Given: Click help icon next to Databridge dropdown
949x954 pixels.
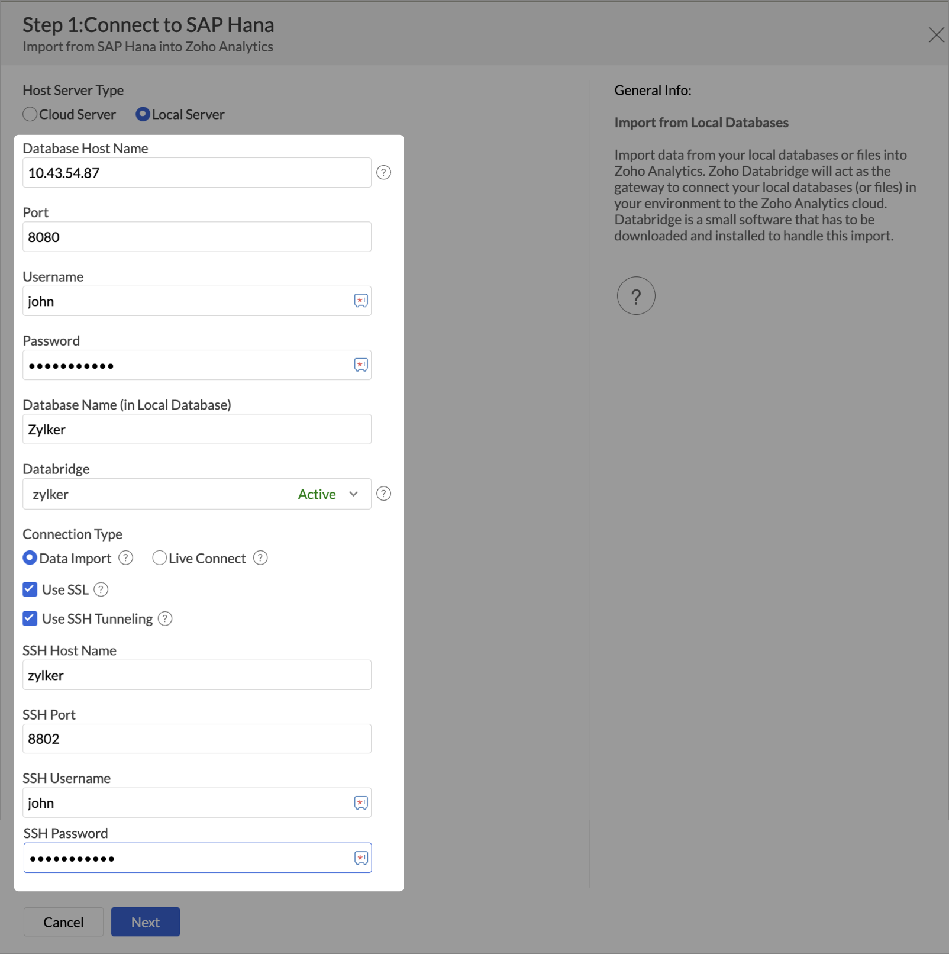Looking at the screenshot, I should tap(383, 494).
